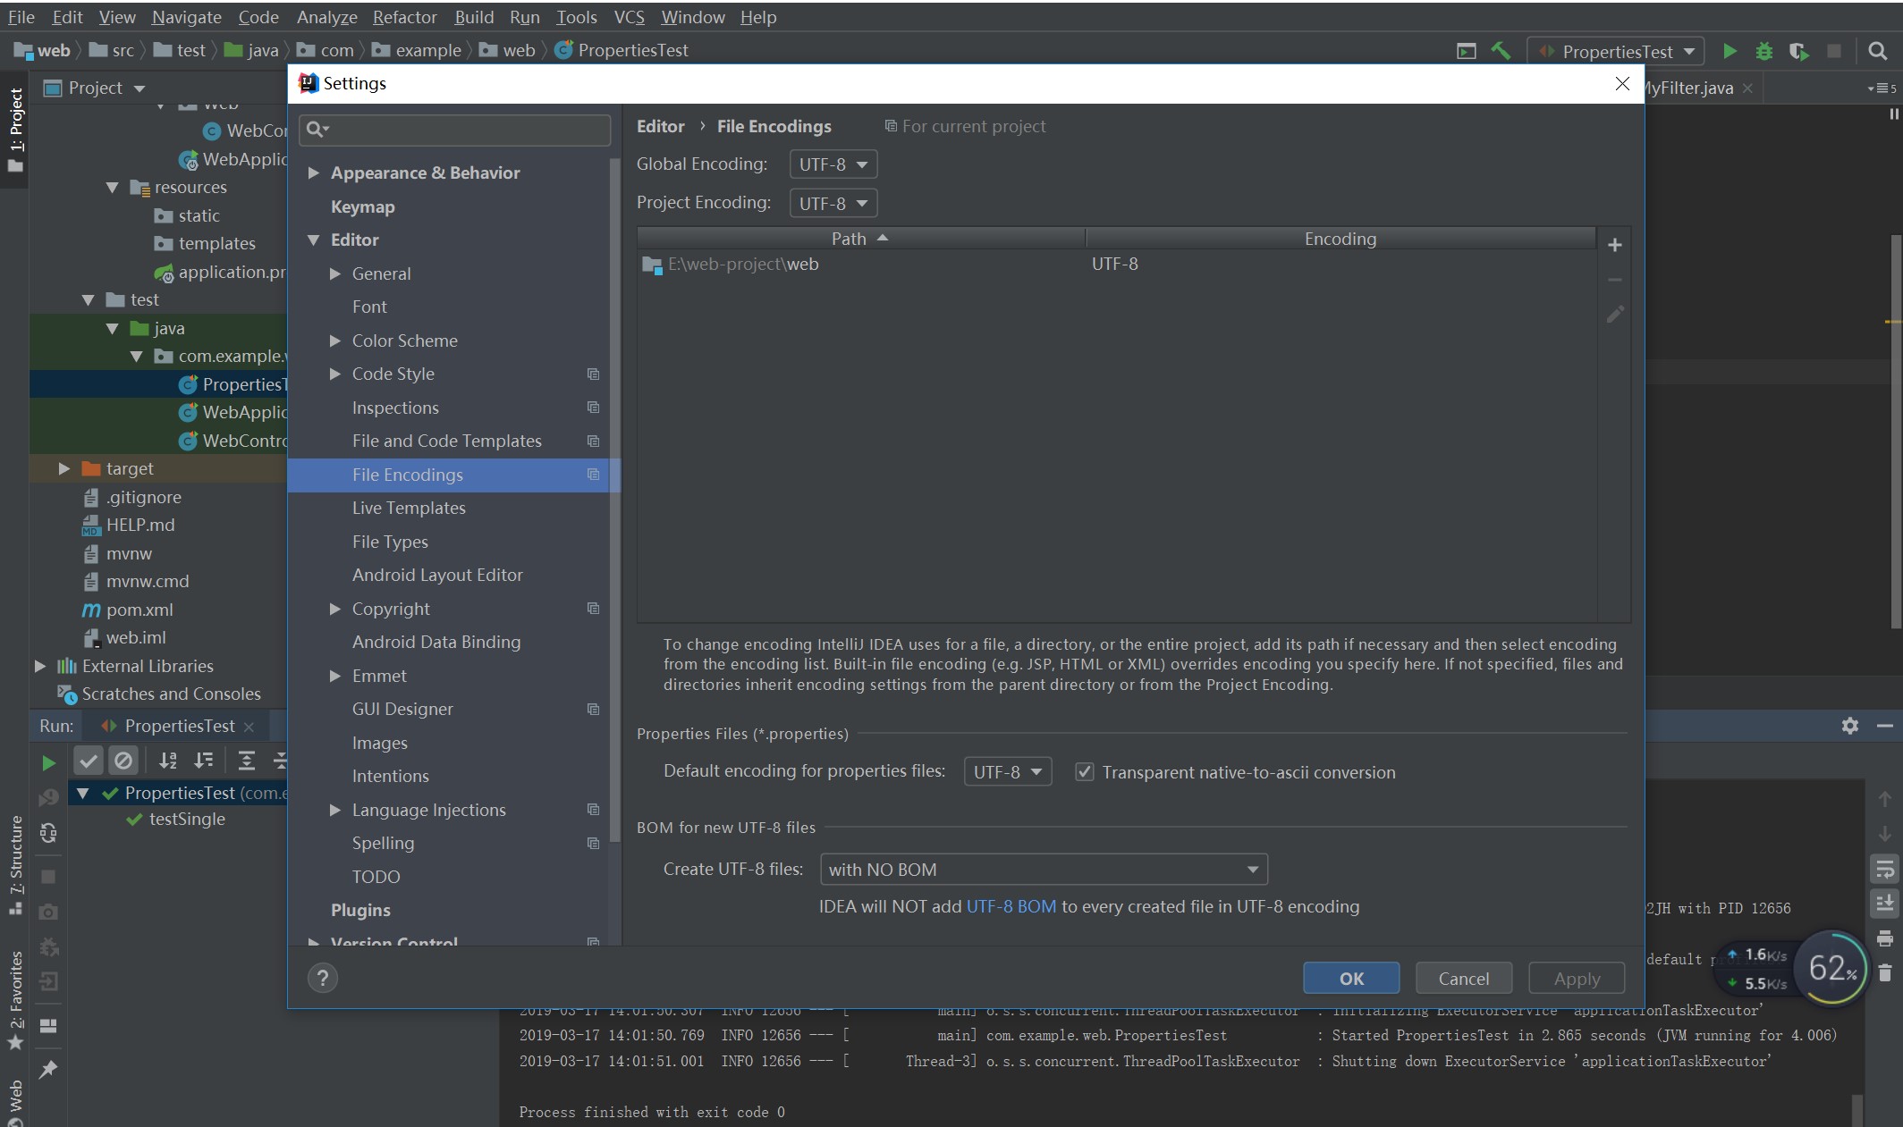Open the run panel settings gear
The image size is (1903, 1127).
point(1849,726)
